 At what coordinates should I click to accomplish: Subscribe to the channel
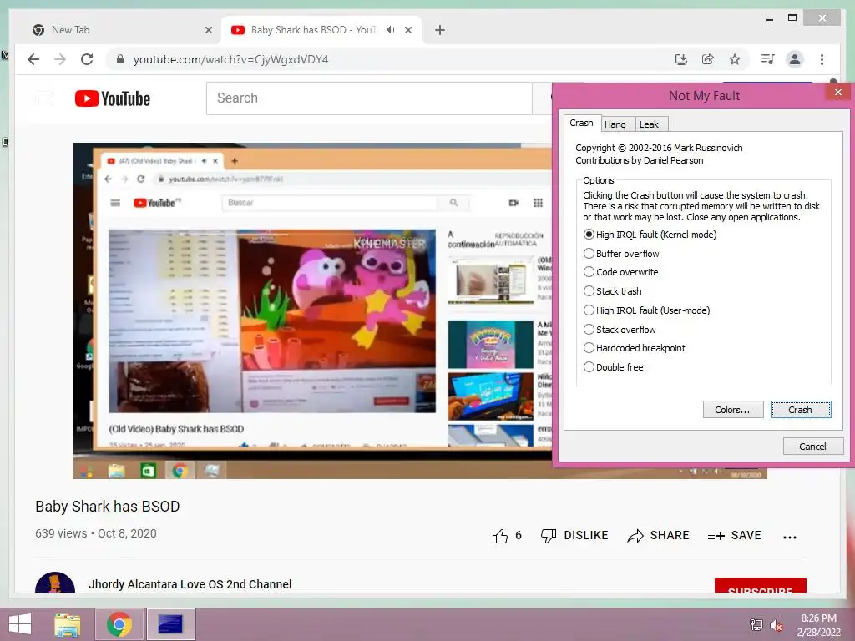point(760,586)
